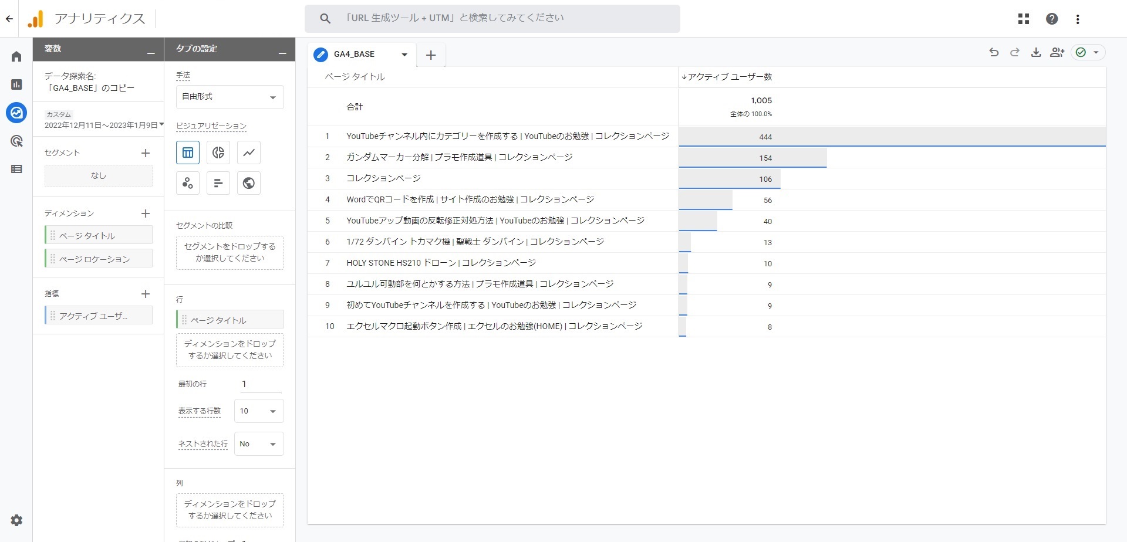Select the Donut chart visualization
The image size is (1127, 542).
[218, 153]
